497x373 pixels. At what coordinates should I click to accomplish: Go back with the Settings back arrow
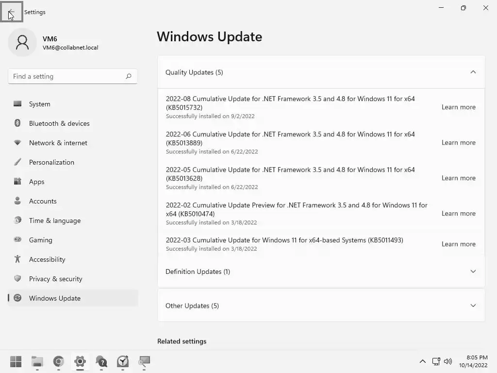click(x=12, y=12)
